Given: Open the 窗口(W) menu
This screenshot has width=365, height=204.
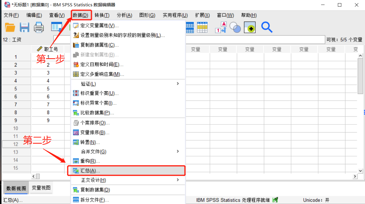Looking at the screenshot, I should tap(226, 15).
